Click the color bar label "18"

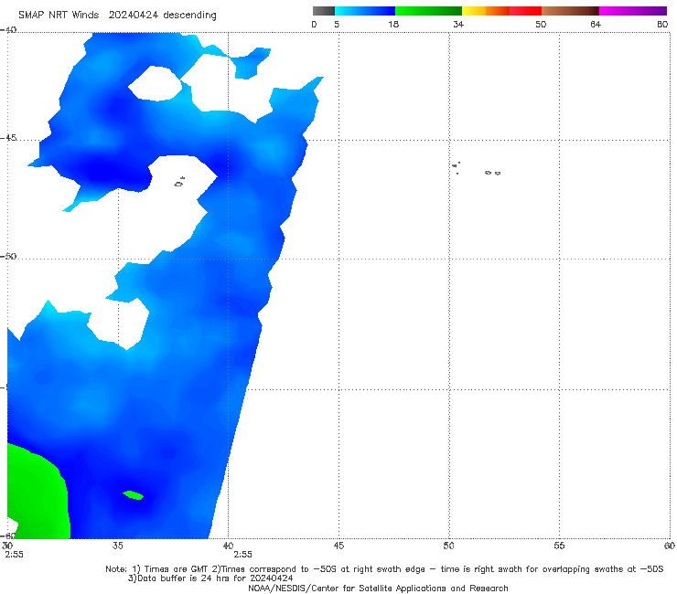click(x=393, y=25)
